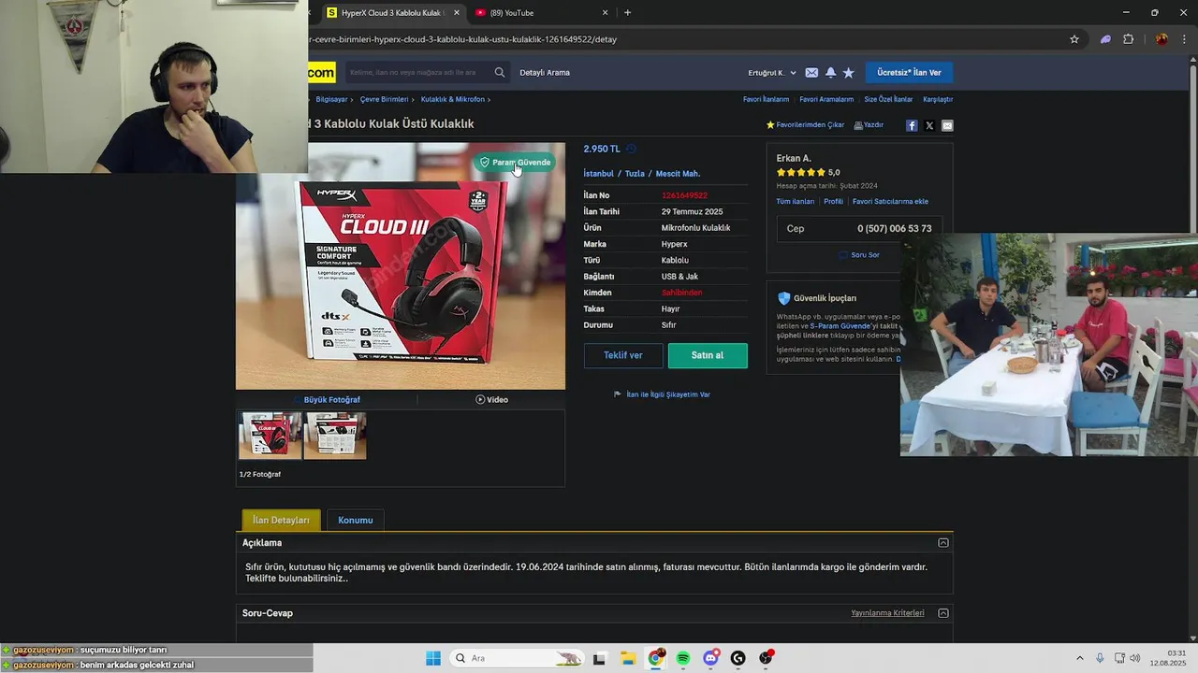
Task: Expand the Ertuğrul K. account dropdown
Action: click(772, 73)
